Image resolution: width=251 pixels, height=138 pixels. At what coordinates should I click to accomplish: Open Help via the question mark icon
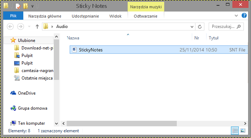pyautogui.click(x=244, y=15)
